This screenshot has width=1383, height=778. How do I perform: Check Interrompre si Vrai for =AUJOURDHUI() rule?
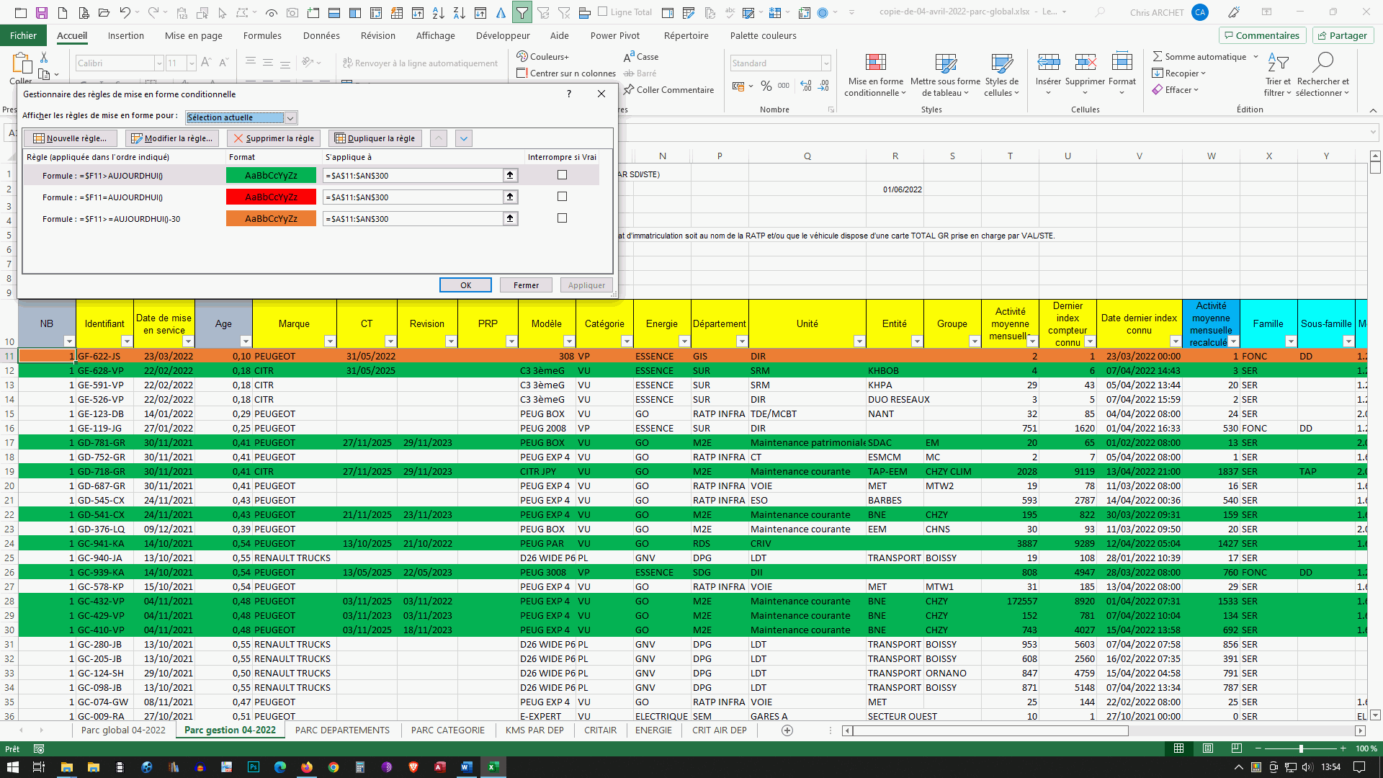[x=562, y=197]
